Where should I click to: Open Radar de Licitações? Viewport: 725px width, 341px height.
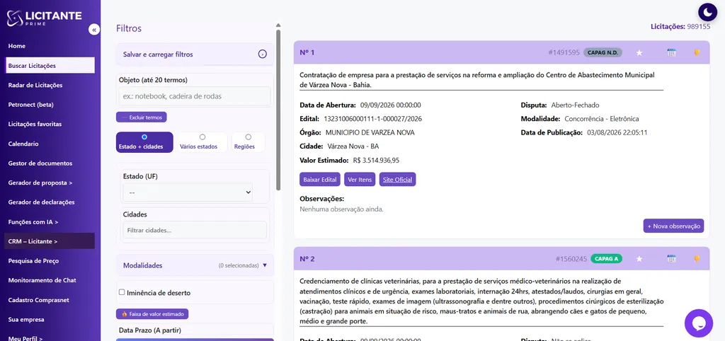click(35, 85)
